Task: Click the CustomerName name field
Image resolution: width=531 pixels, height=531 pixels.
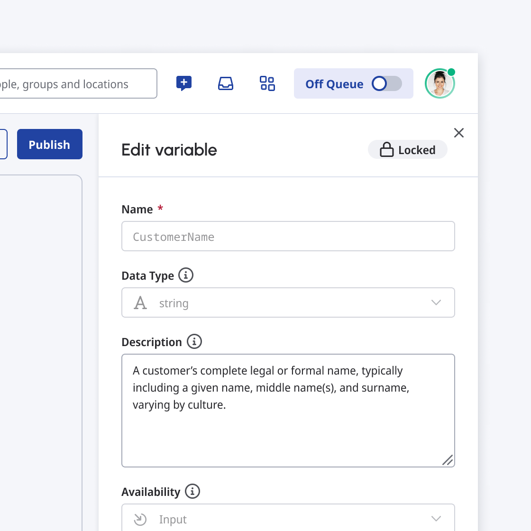Action: tap(288, 237)
